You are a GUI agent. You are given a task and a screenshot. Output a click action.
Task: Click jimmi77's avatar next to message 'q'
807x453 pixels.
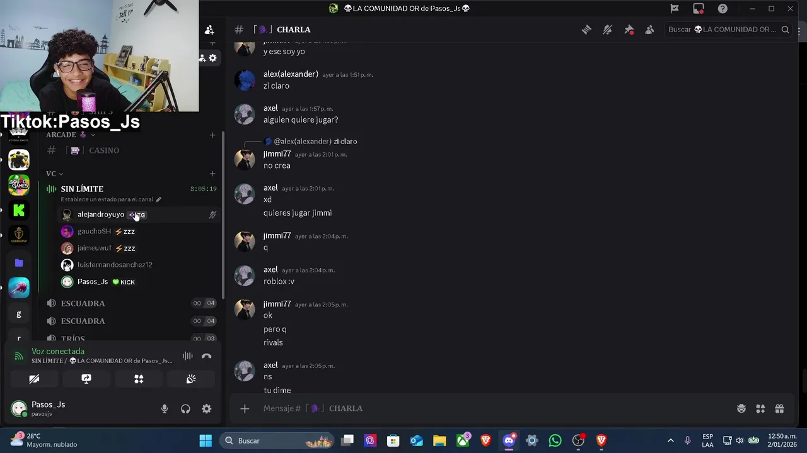pos(245,241)
